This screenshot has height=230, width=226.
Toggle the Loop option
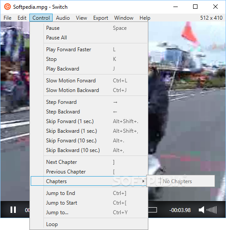89,224
